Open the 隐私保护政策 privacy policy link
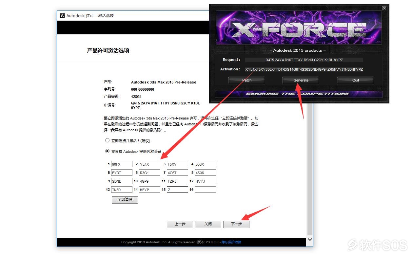 [x=231, y=242]
